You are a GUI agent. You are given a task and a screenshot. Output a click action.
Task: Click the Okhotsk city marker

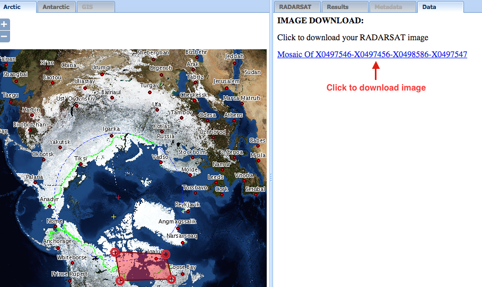click(x=43, y=159)
